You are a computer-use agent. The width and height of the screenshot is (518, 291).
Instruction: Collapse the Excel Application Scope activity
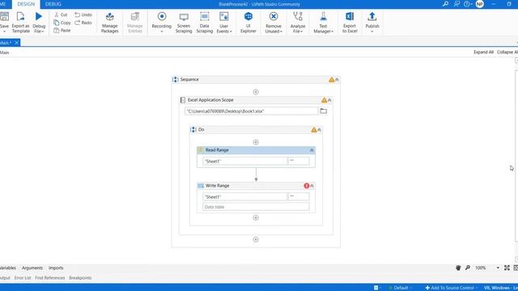(x=329, y=100)
